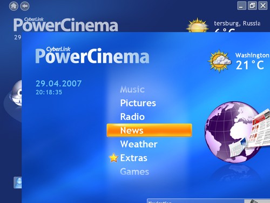Select the highlighted News item
Viewport: 270px width, 203px height.
[149, 130]
